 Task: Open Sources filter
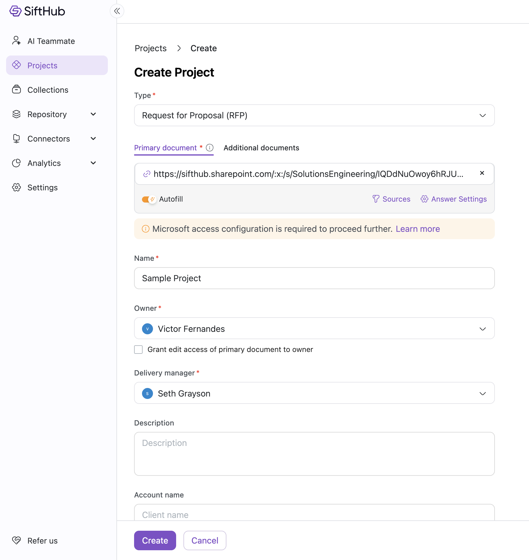391,199
